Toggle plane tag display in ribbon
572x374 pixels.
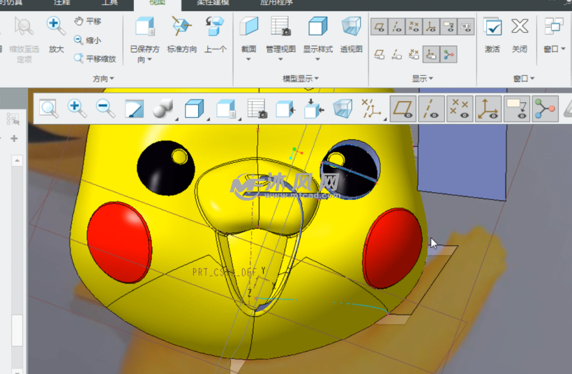pyautogui.click(x=379, y=54)
